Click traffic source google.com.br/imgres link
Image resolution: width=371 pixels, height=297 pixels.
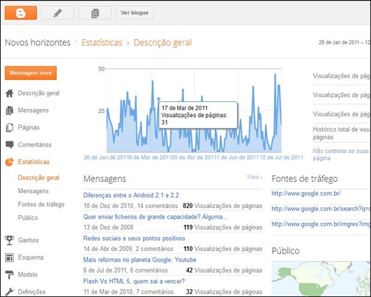pos(321,224)
